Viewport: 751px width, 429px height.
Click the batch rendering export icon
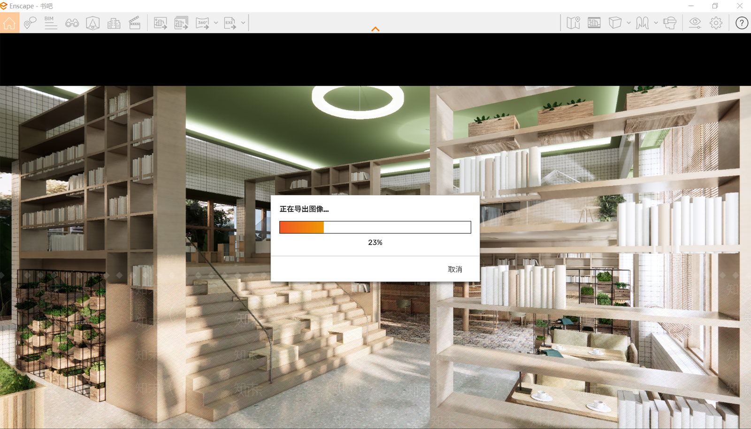click(181, 23)
